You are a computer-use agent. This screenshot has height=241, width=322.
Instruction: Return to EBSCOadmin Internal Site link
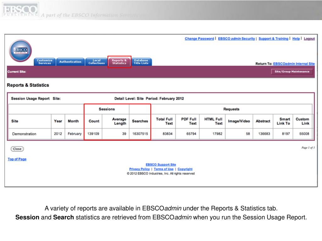[x=294, y=64]
